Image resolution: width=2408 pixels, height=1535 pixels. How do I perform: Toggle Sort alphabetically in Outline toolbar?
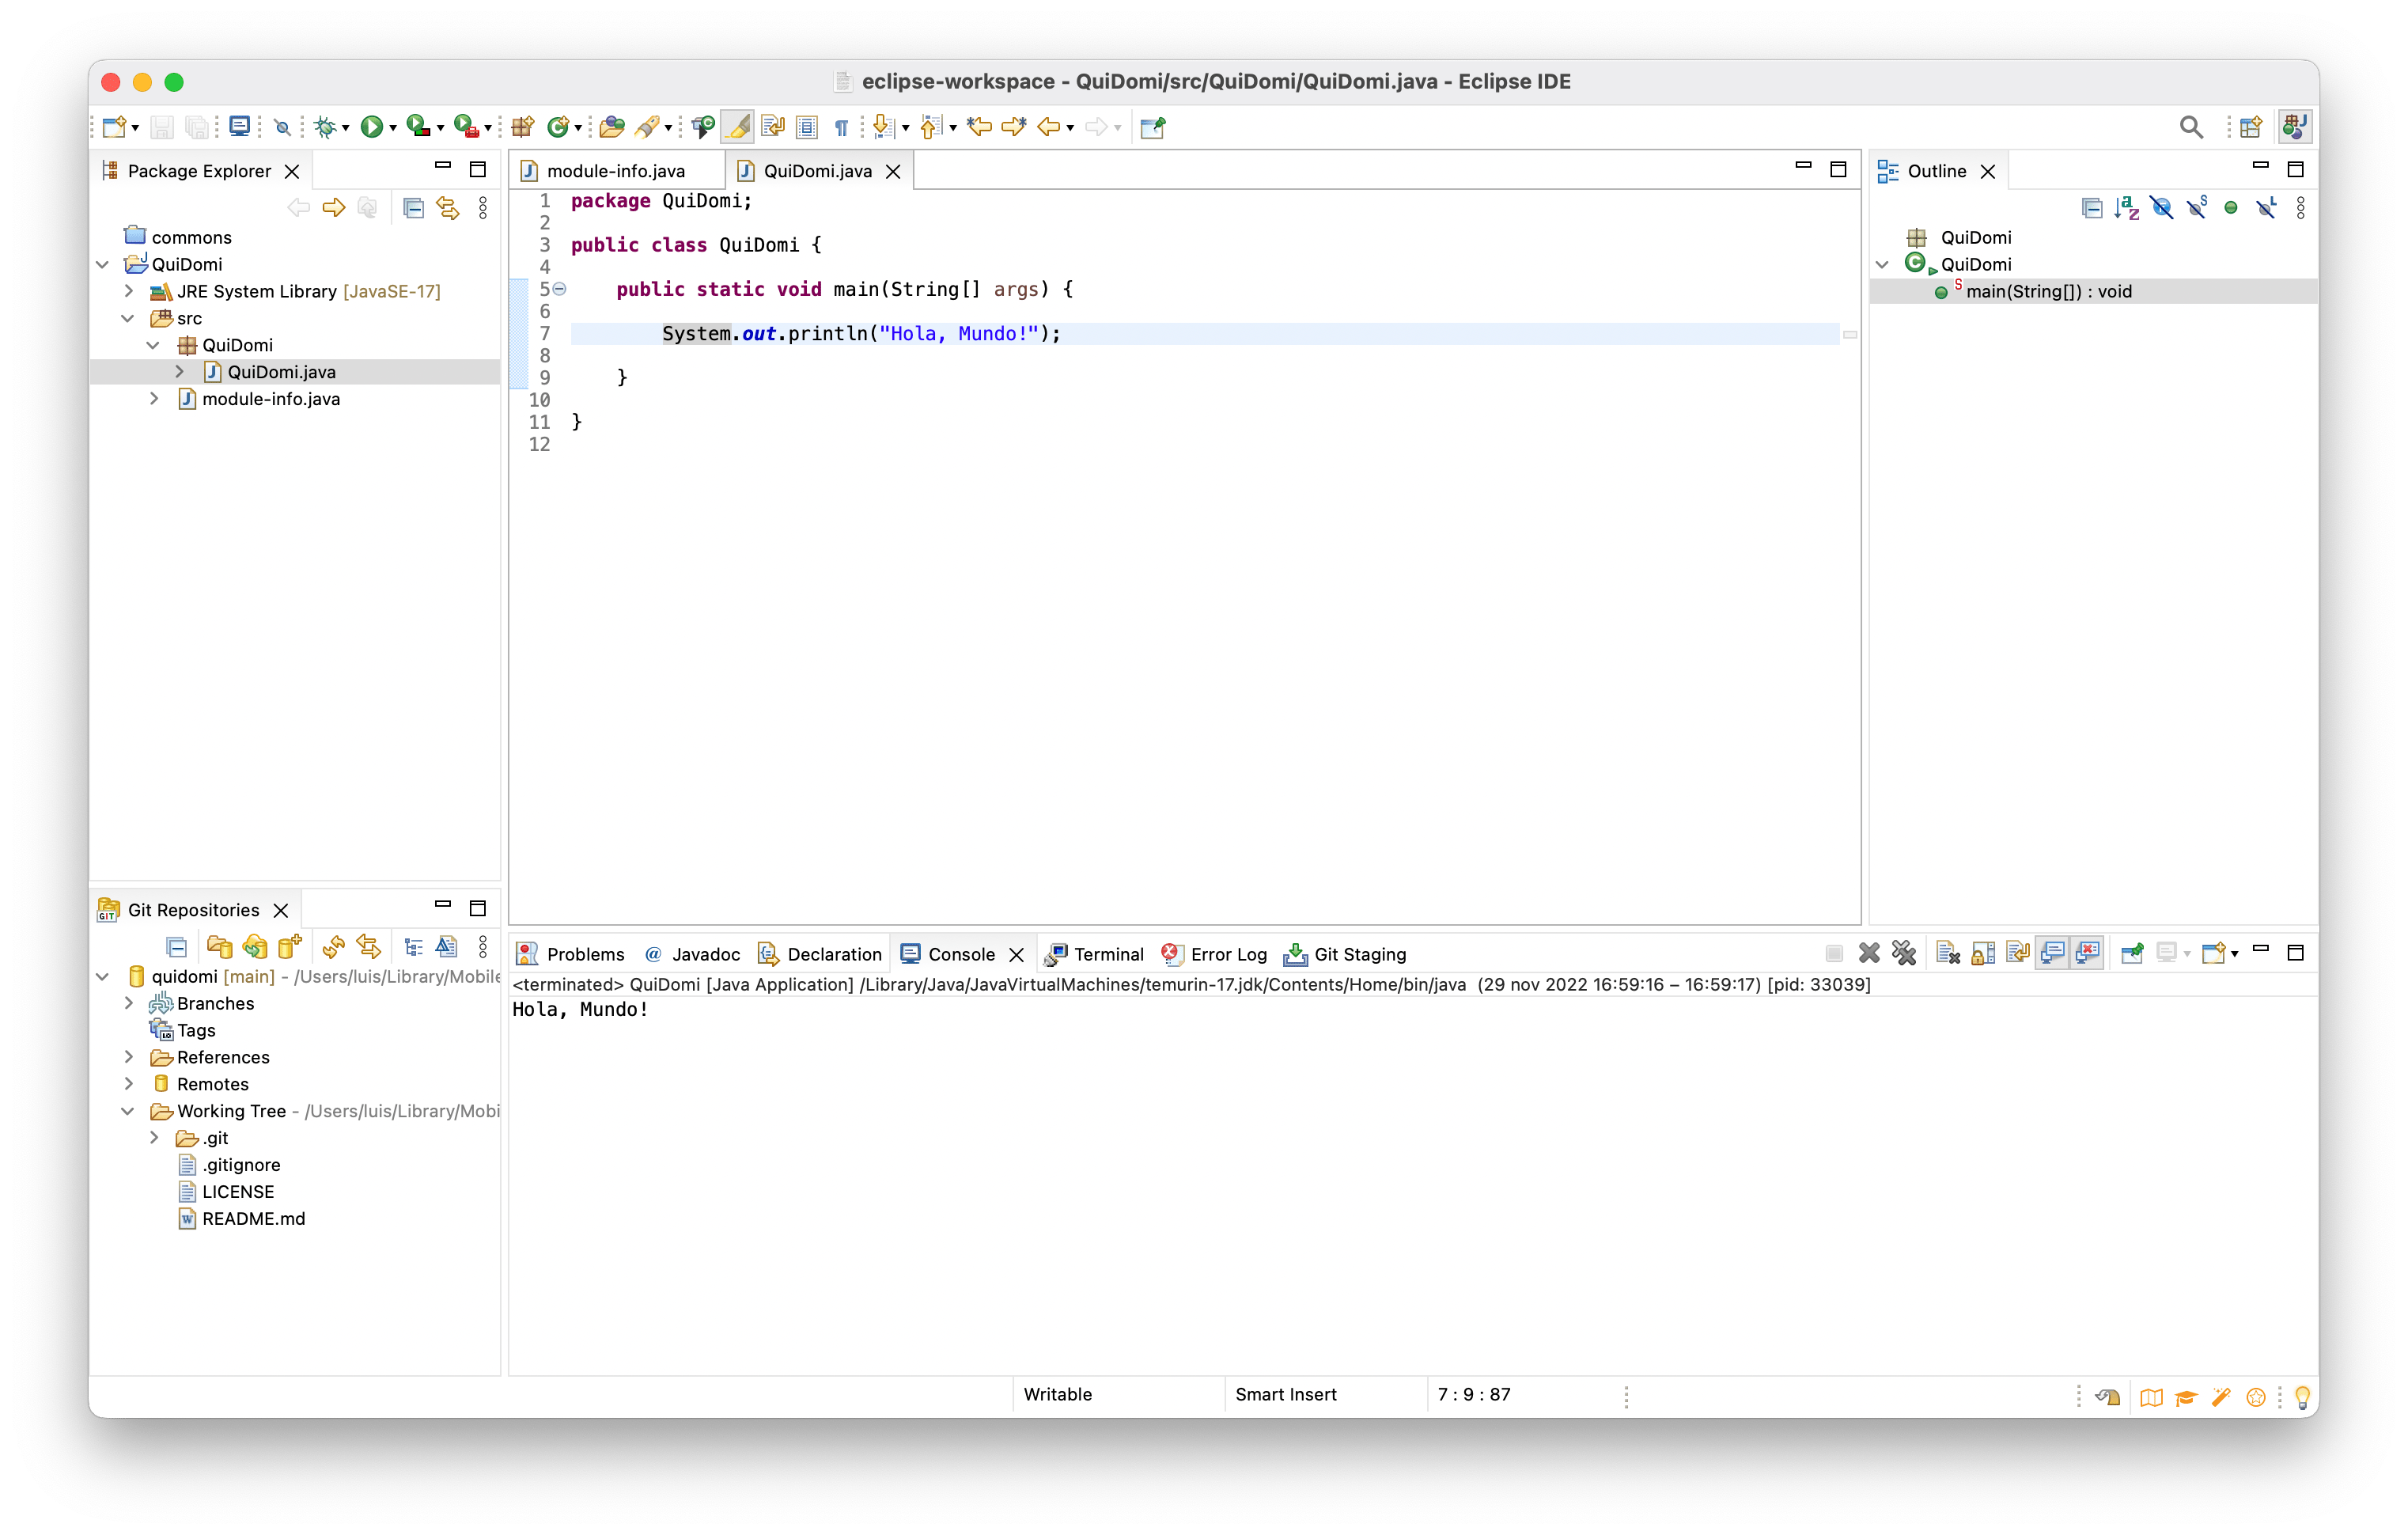click(2127, 208)
